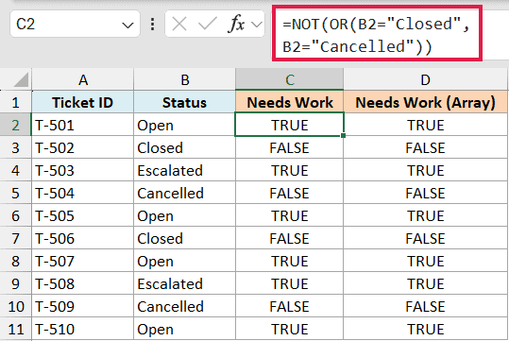The width and height of the screenshot is (509, 341).
Task: Select cell D2 showing TRUE
Action: (425, 125)
